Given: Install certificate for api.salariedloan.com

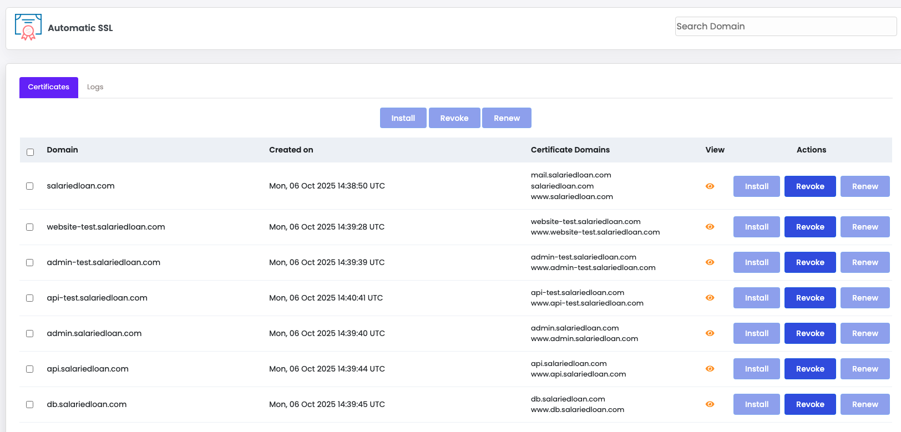Looking at the screenshot, I should (x=756, y=369).
